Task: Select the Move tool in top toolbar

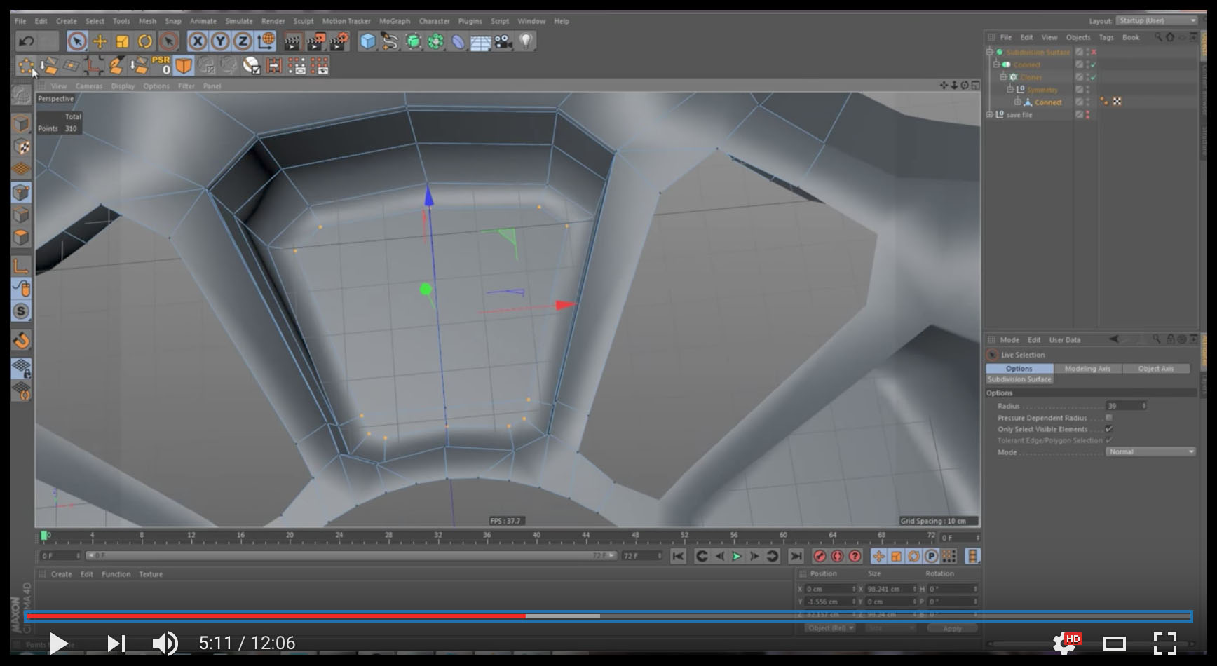Action: click(x=100, y=41)
